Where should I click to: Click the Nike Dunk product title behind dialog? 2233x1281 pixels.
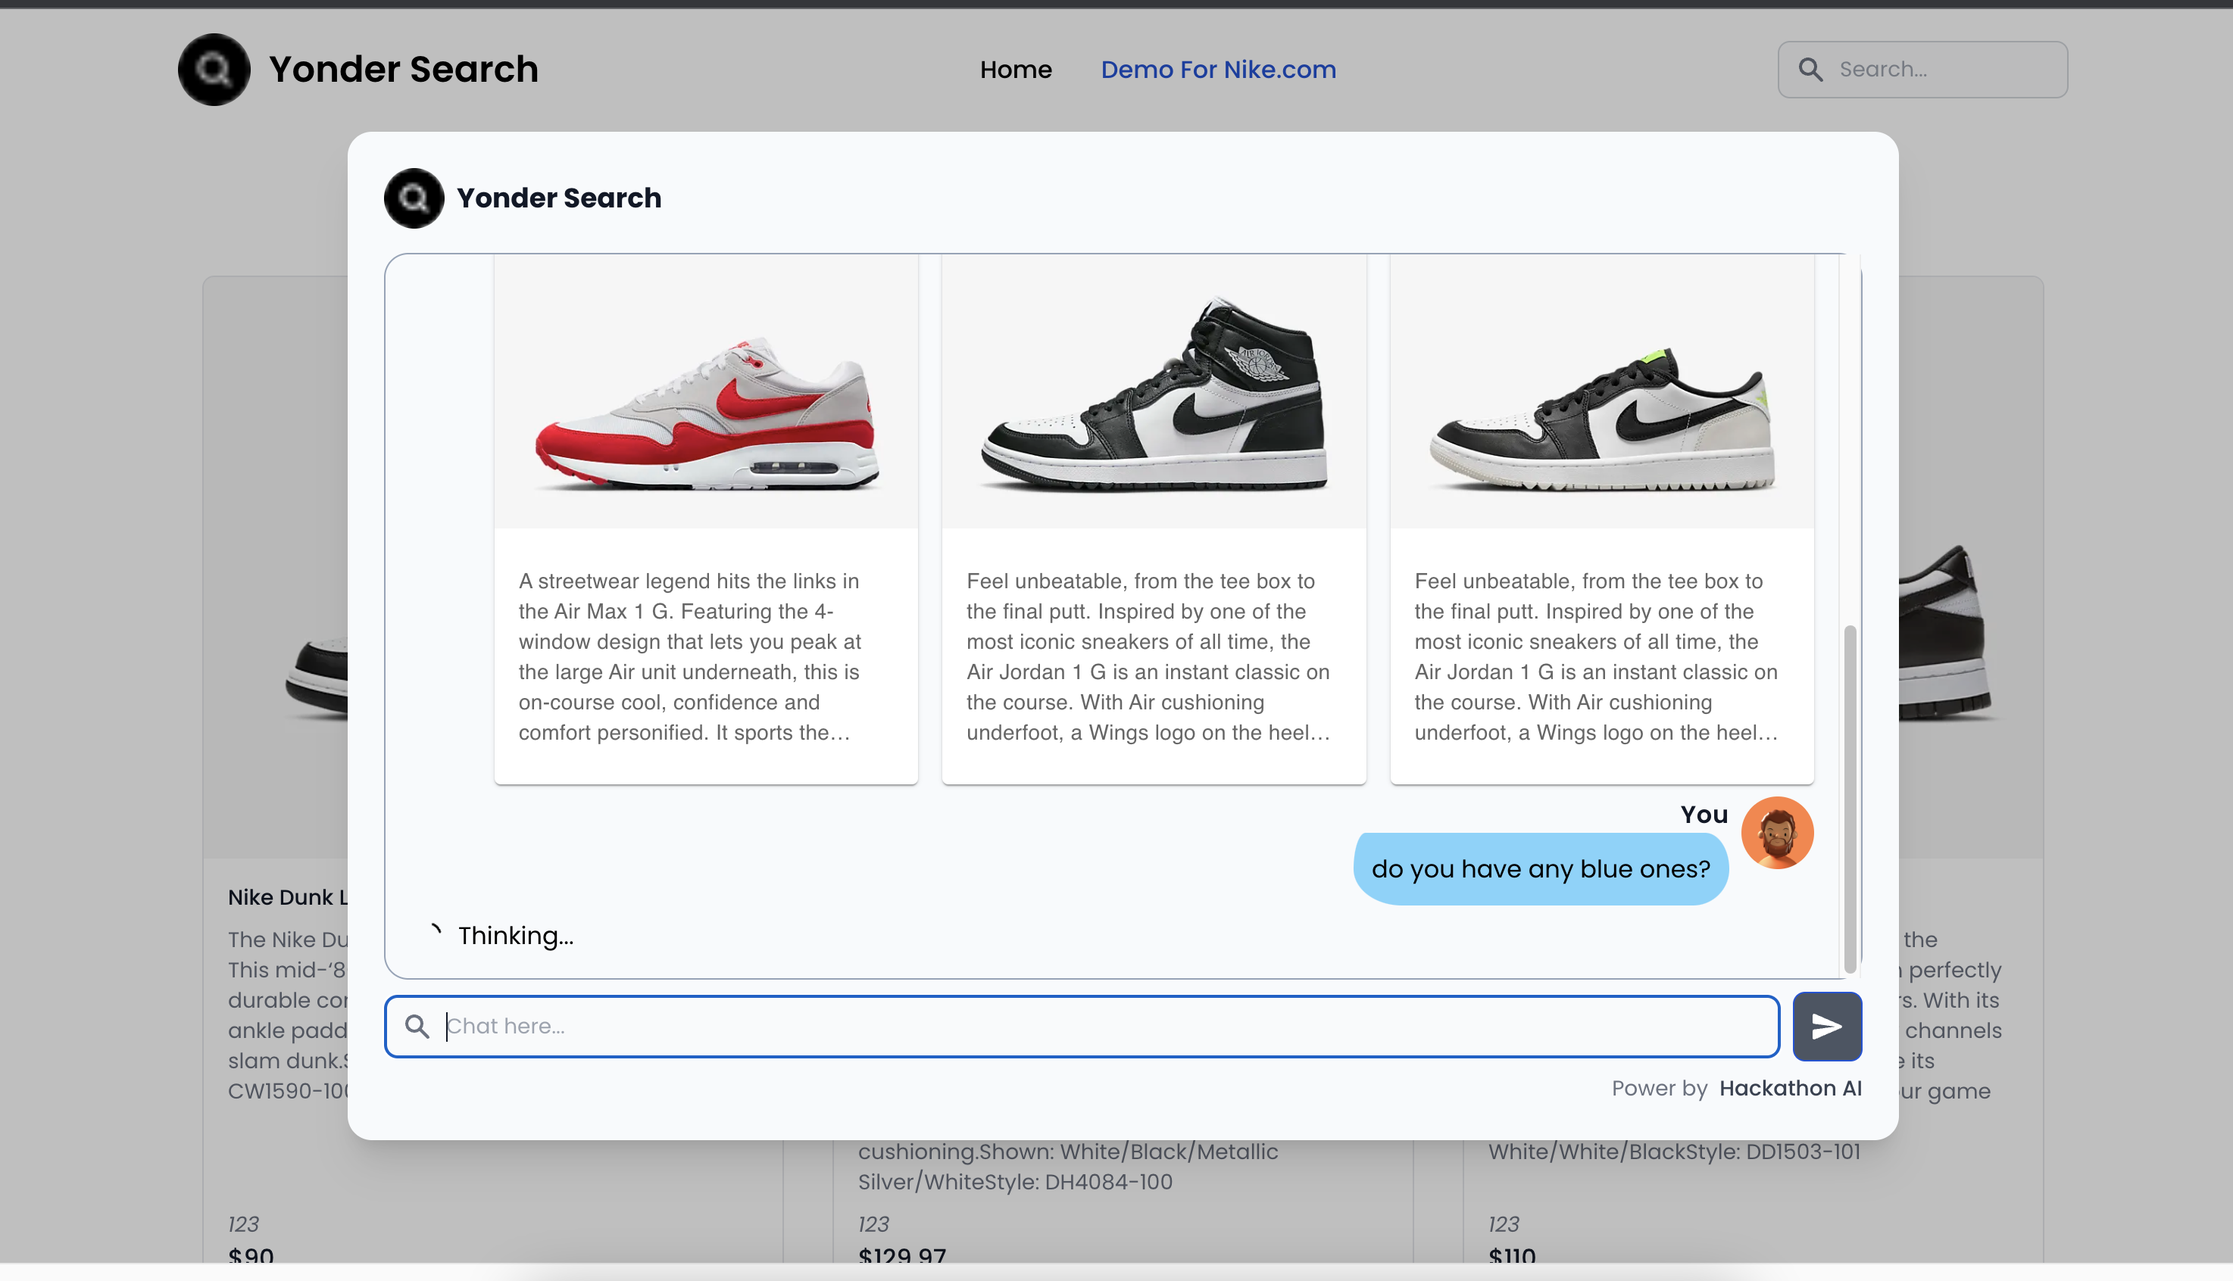(287, 897)
